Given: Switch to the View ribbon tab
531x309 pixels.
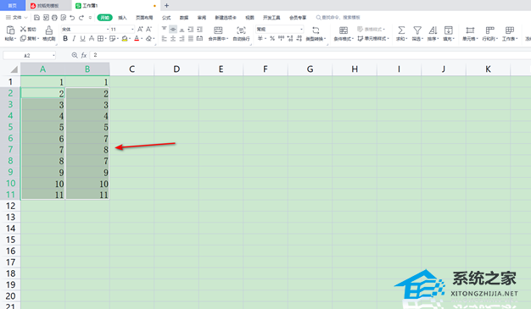Looking at the screenshot, I should click(249, 18).
